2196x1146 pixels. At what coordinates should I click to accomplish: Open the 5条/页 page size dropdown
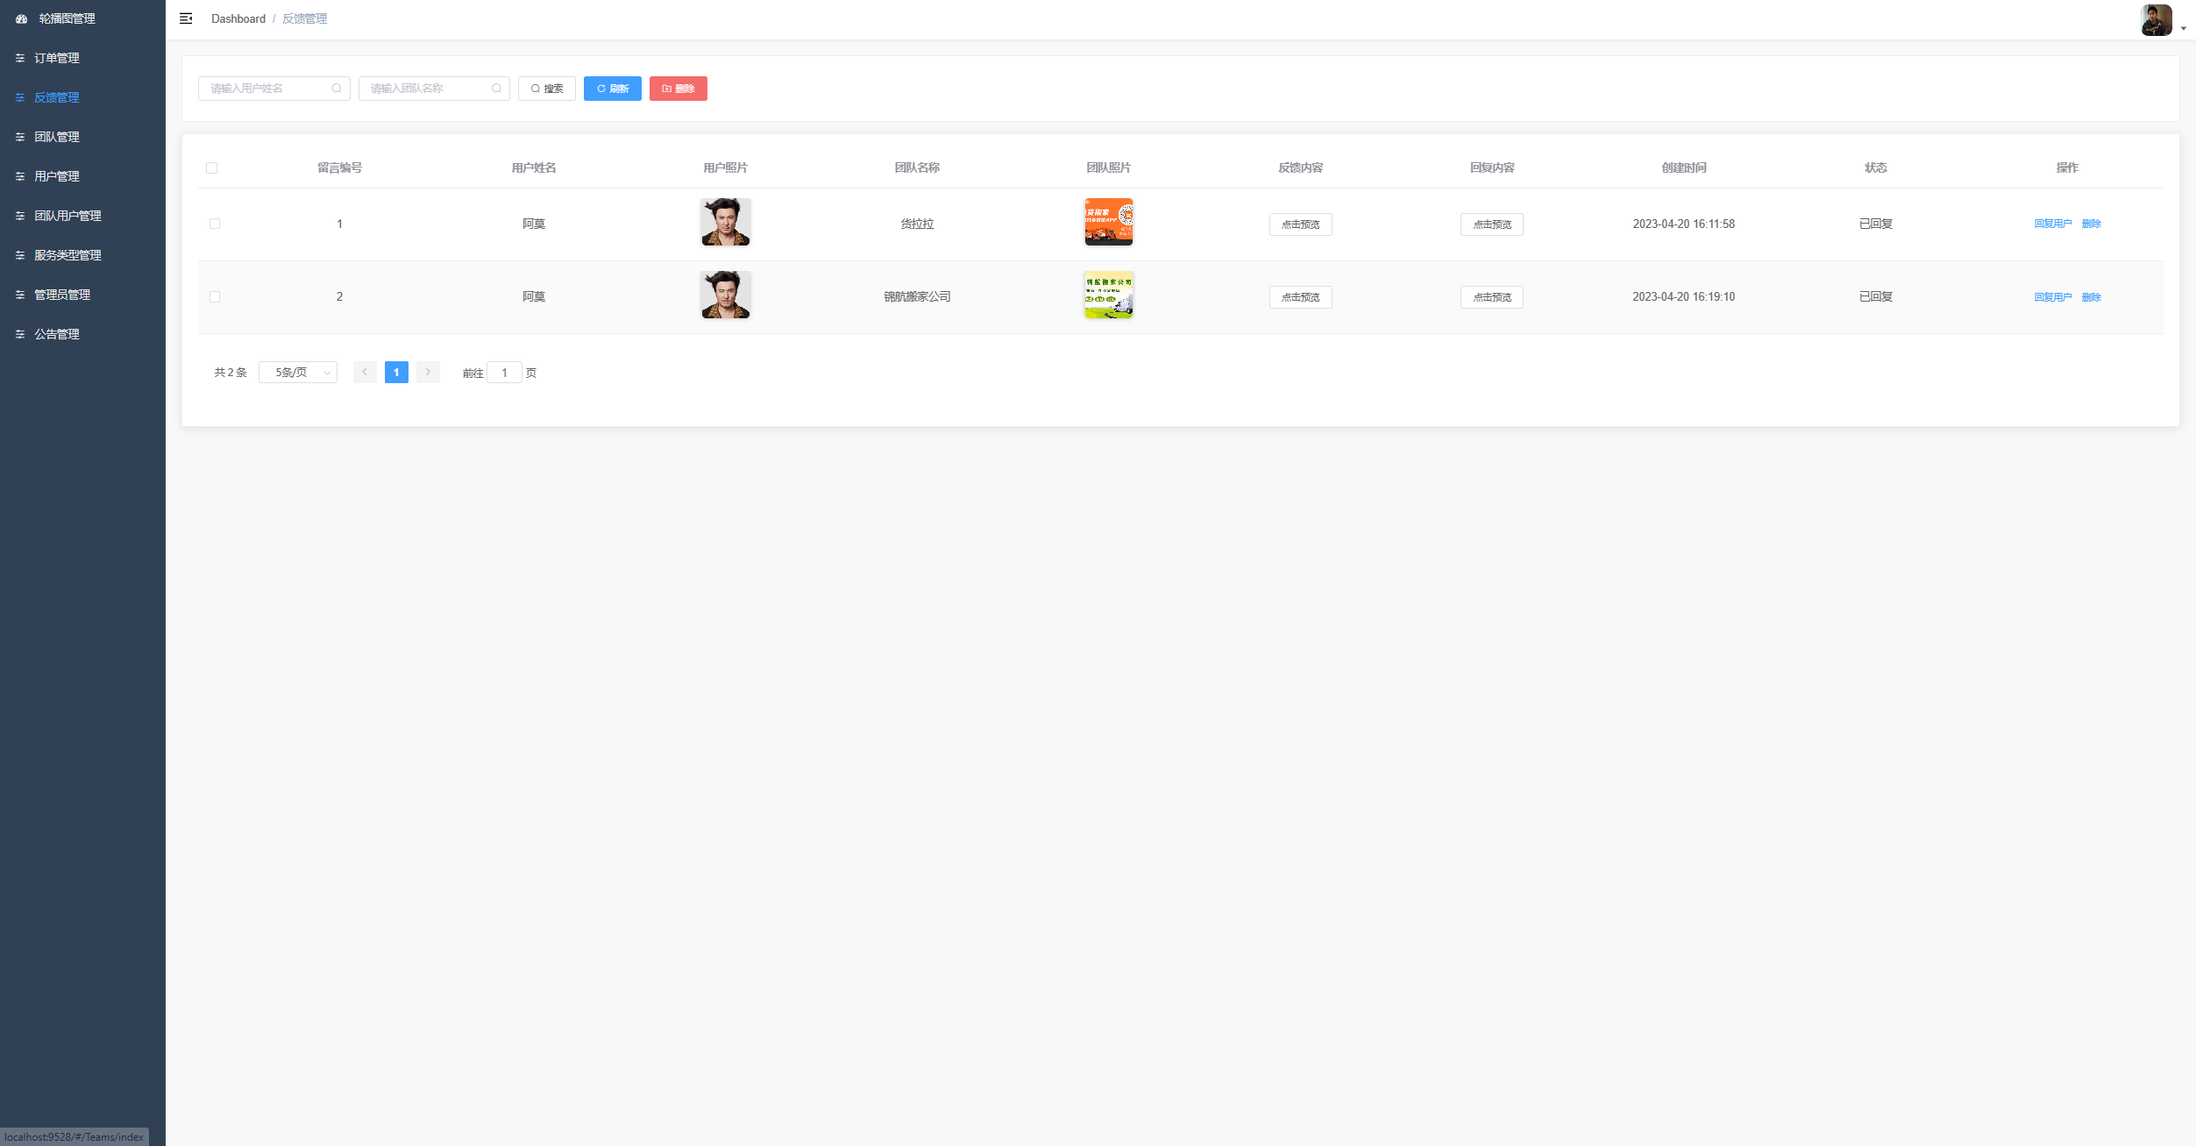298,373
